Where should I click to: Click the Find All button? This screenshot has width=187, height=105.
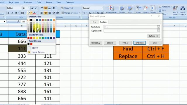click(125, 43)
